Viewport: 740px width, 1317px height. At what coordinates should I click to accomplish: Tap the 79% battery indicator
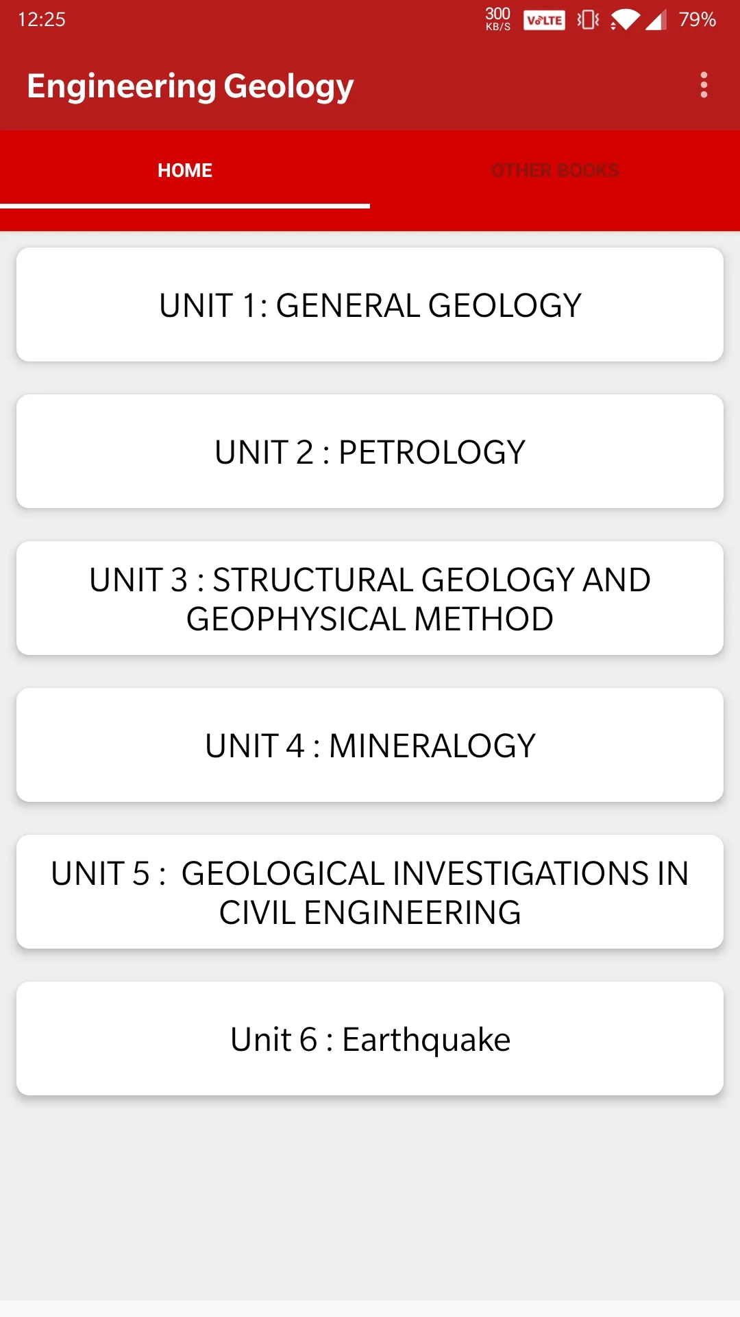[x=698, y=19]
